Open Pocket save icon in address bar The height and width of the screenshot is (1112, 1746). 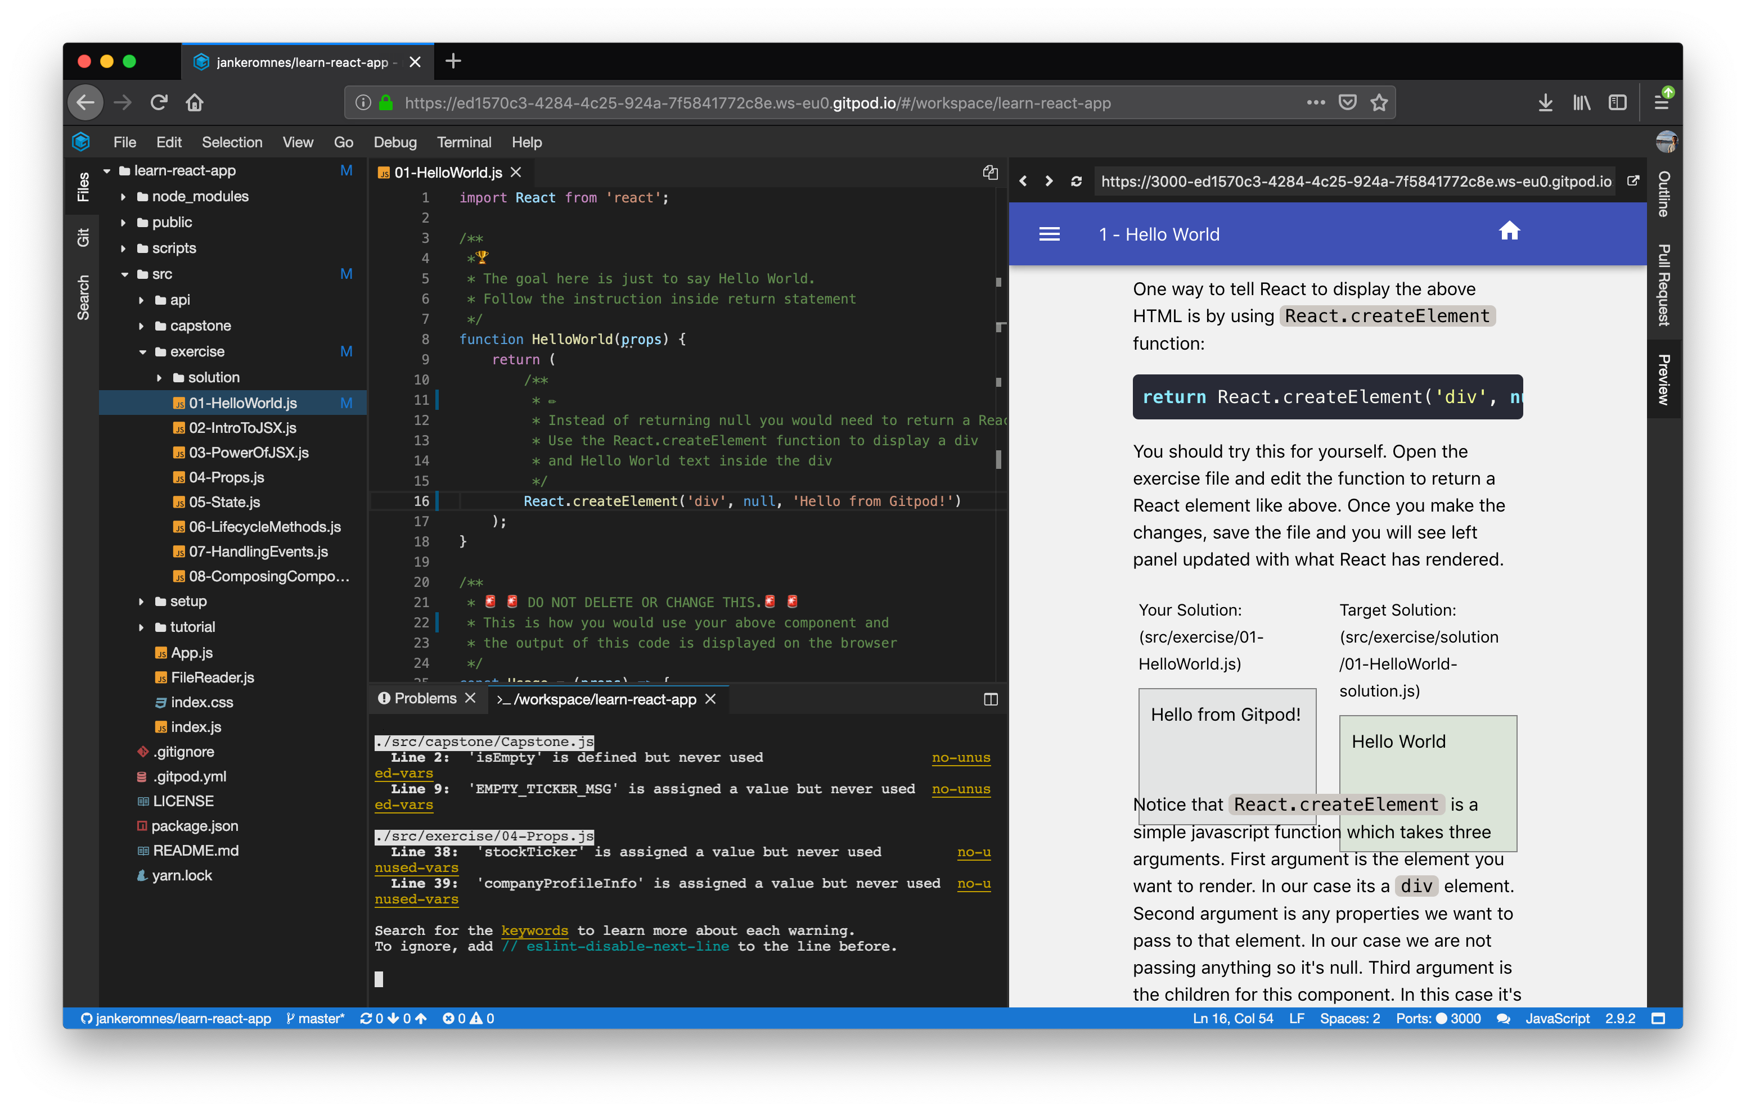(x=1347, y=103)
